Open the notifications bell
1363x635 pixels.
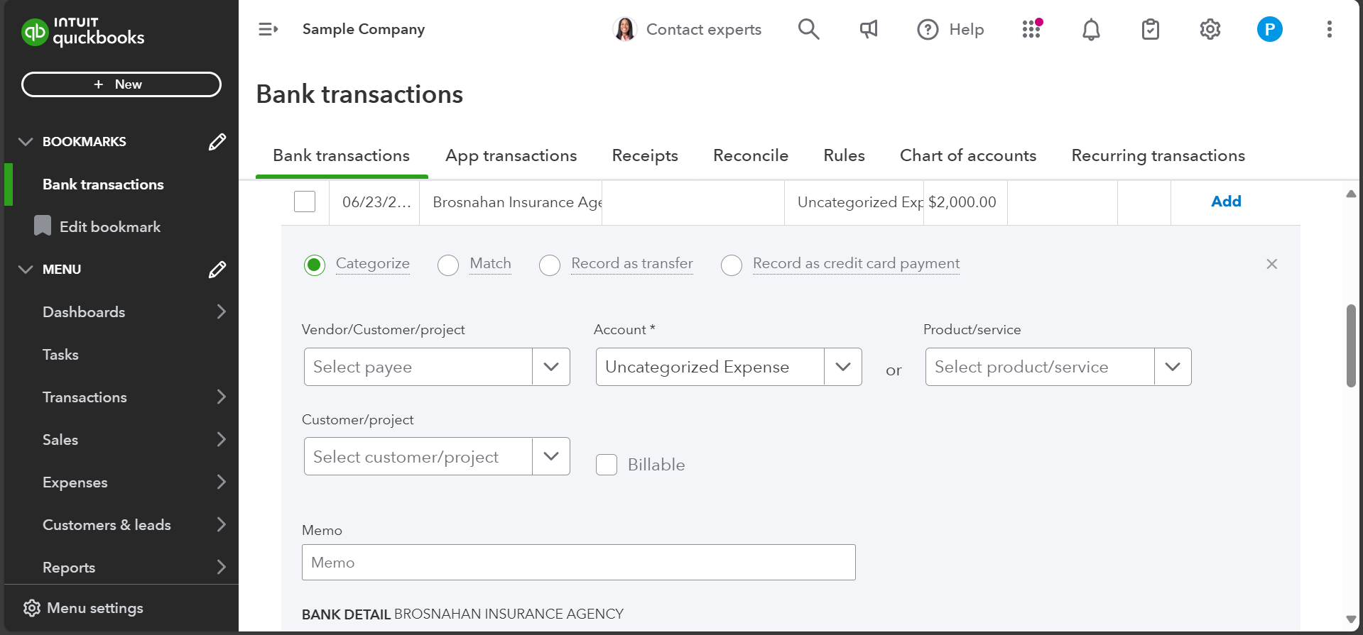point(1091,29)
